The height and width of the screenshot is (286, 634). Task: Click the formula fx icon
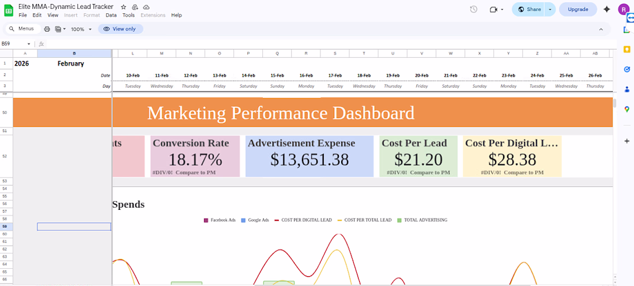(41, 44)
